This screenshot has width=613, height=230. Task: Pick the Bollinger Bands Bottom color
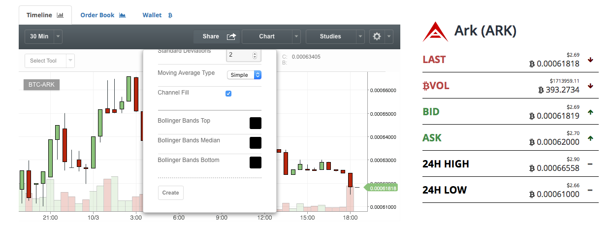point(255,162)
